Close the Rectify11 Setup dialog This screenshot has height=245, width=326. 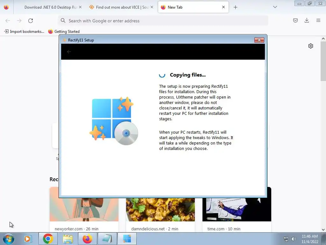pyautogui.click(x=259, y=40)
